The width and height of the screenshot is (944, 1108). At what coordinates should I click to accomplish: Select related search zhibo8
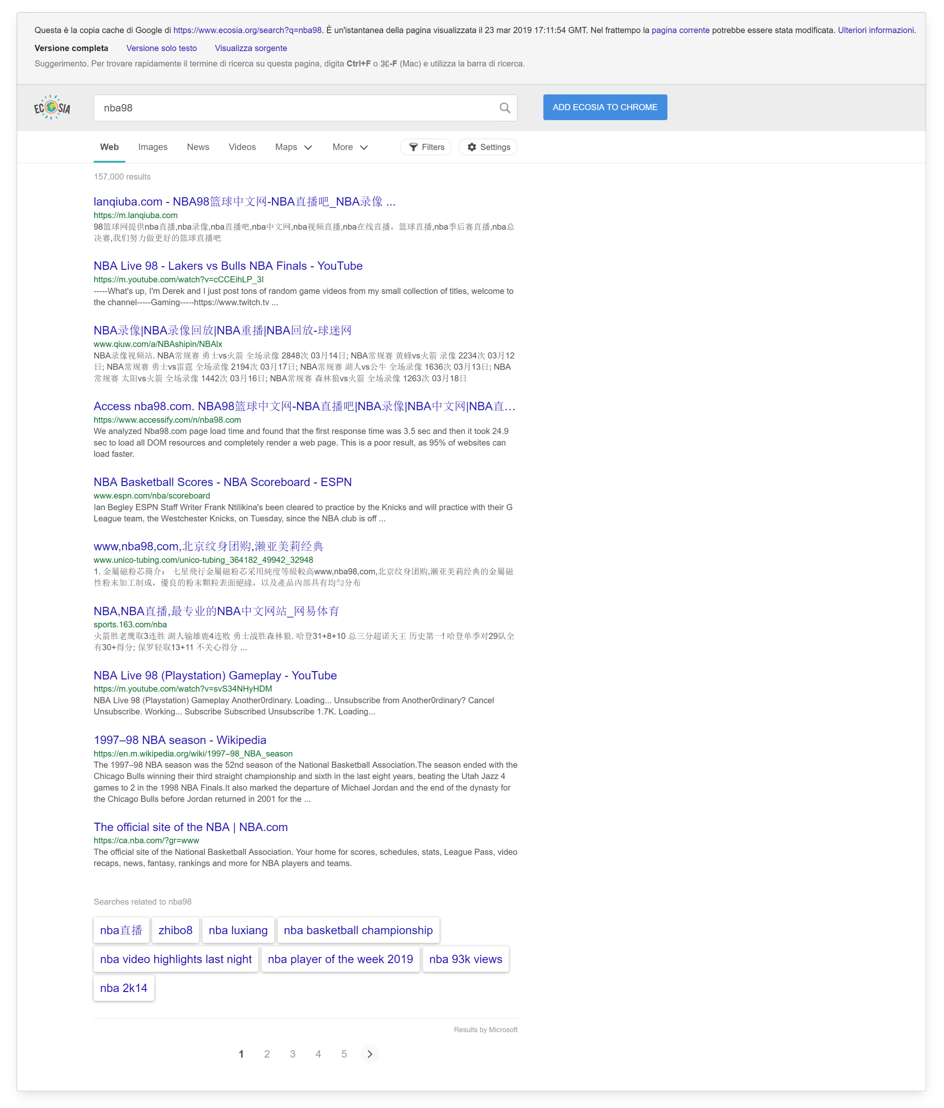[x=175, y=930]
